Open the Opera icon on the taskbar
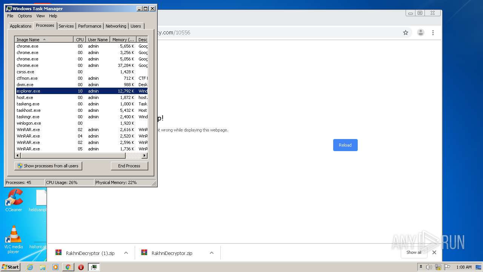483x272 pixels. (81, 267)
